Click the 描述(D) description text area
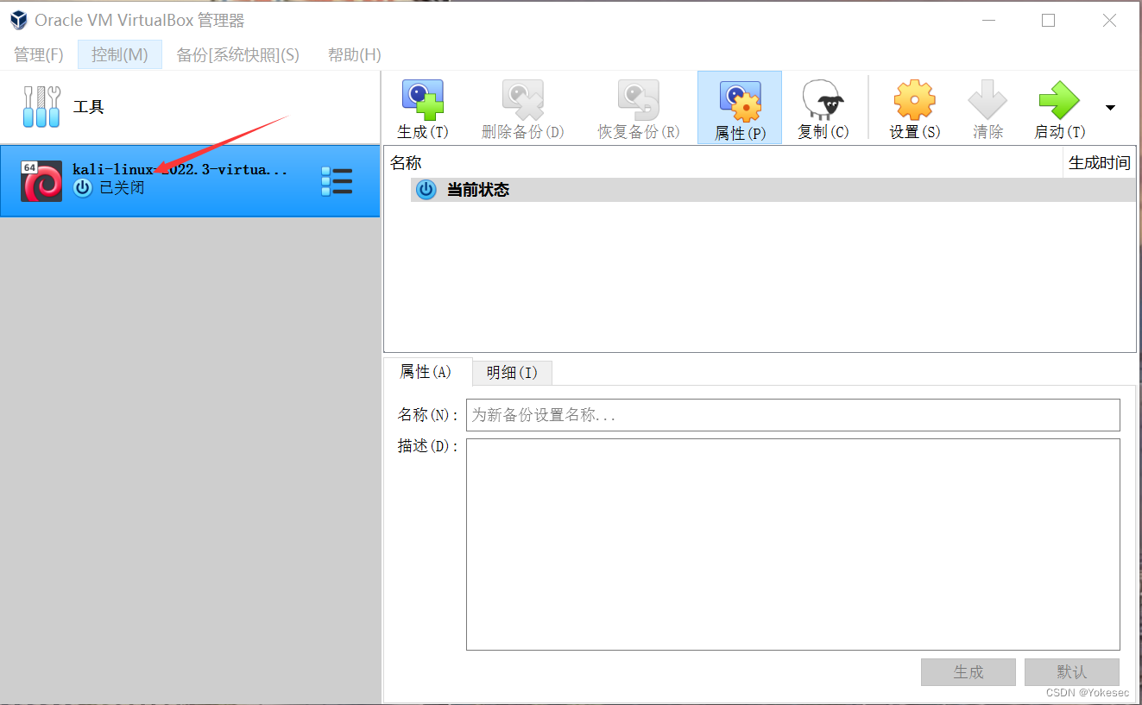 [793, 544]
